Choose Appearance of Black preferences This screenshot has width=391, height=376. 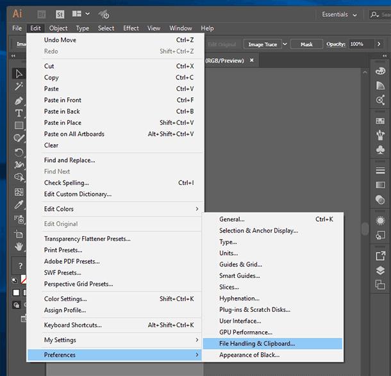(272, 355)
